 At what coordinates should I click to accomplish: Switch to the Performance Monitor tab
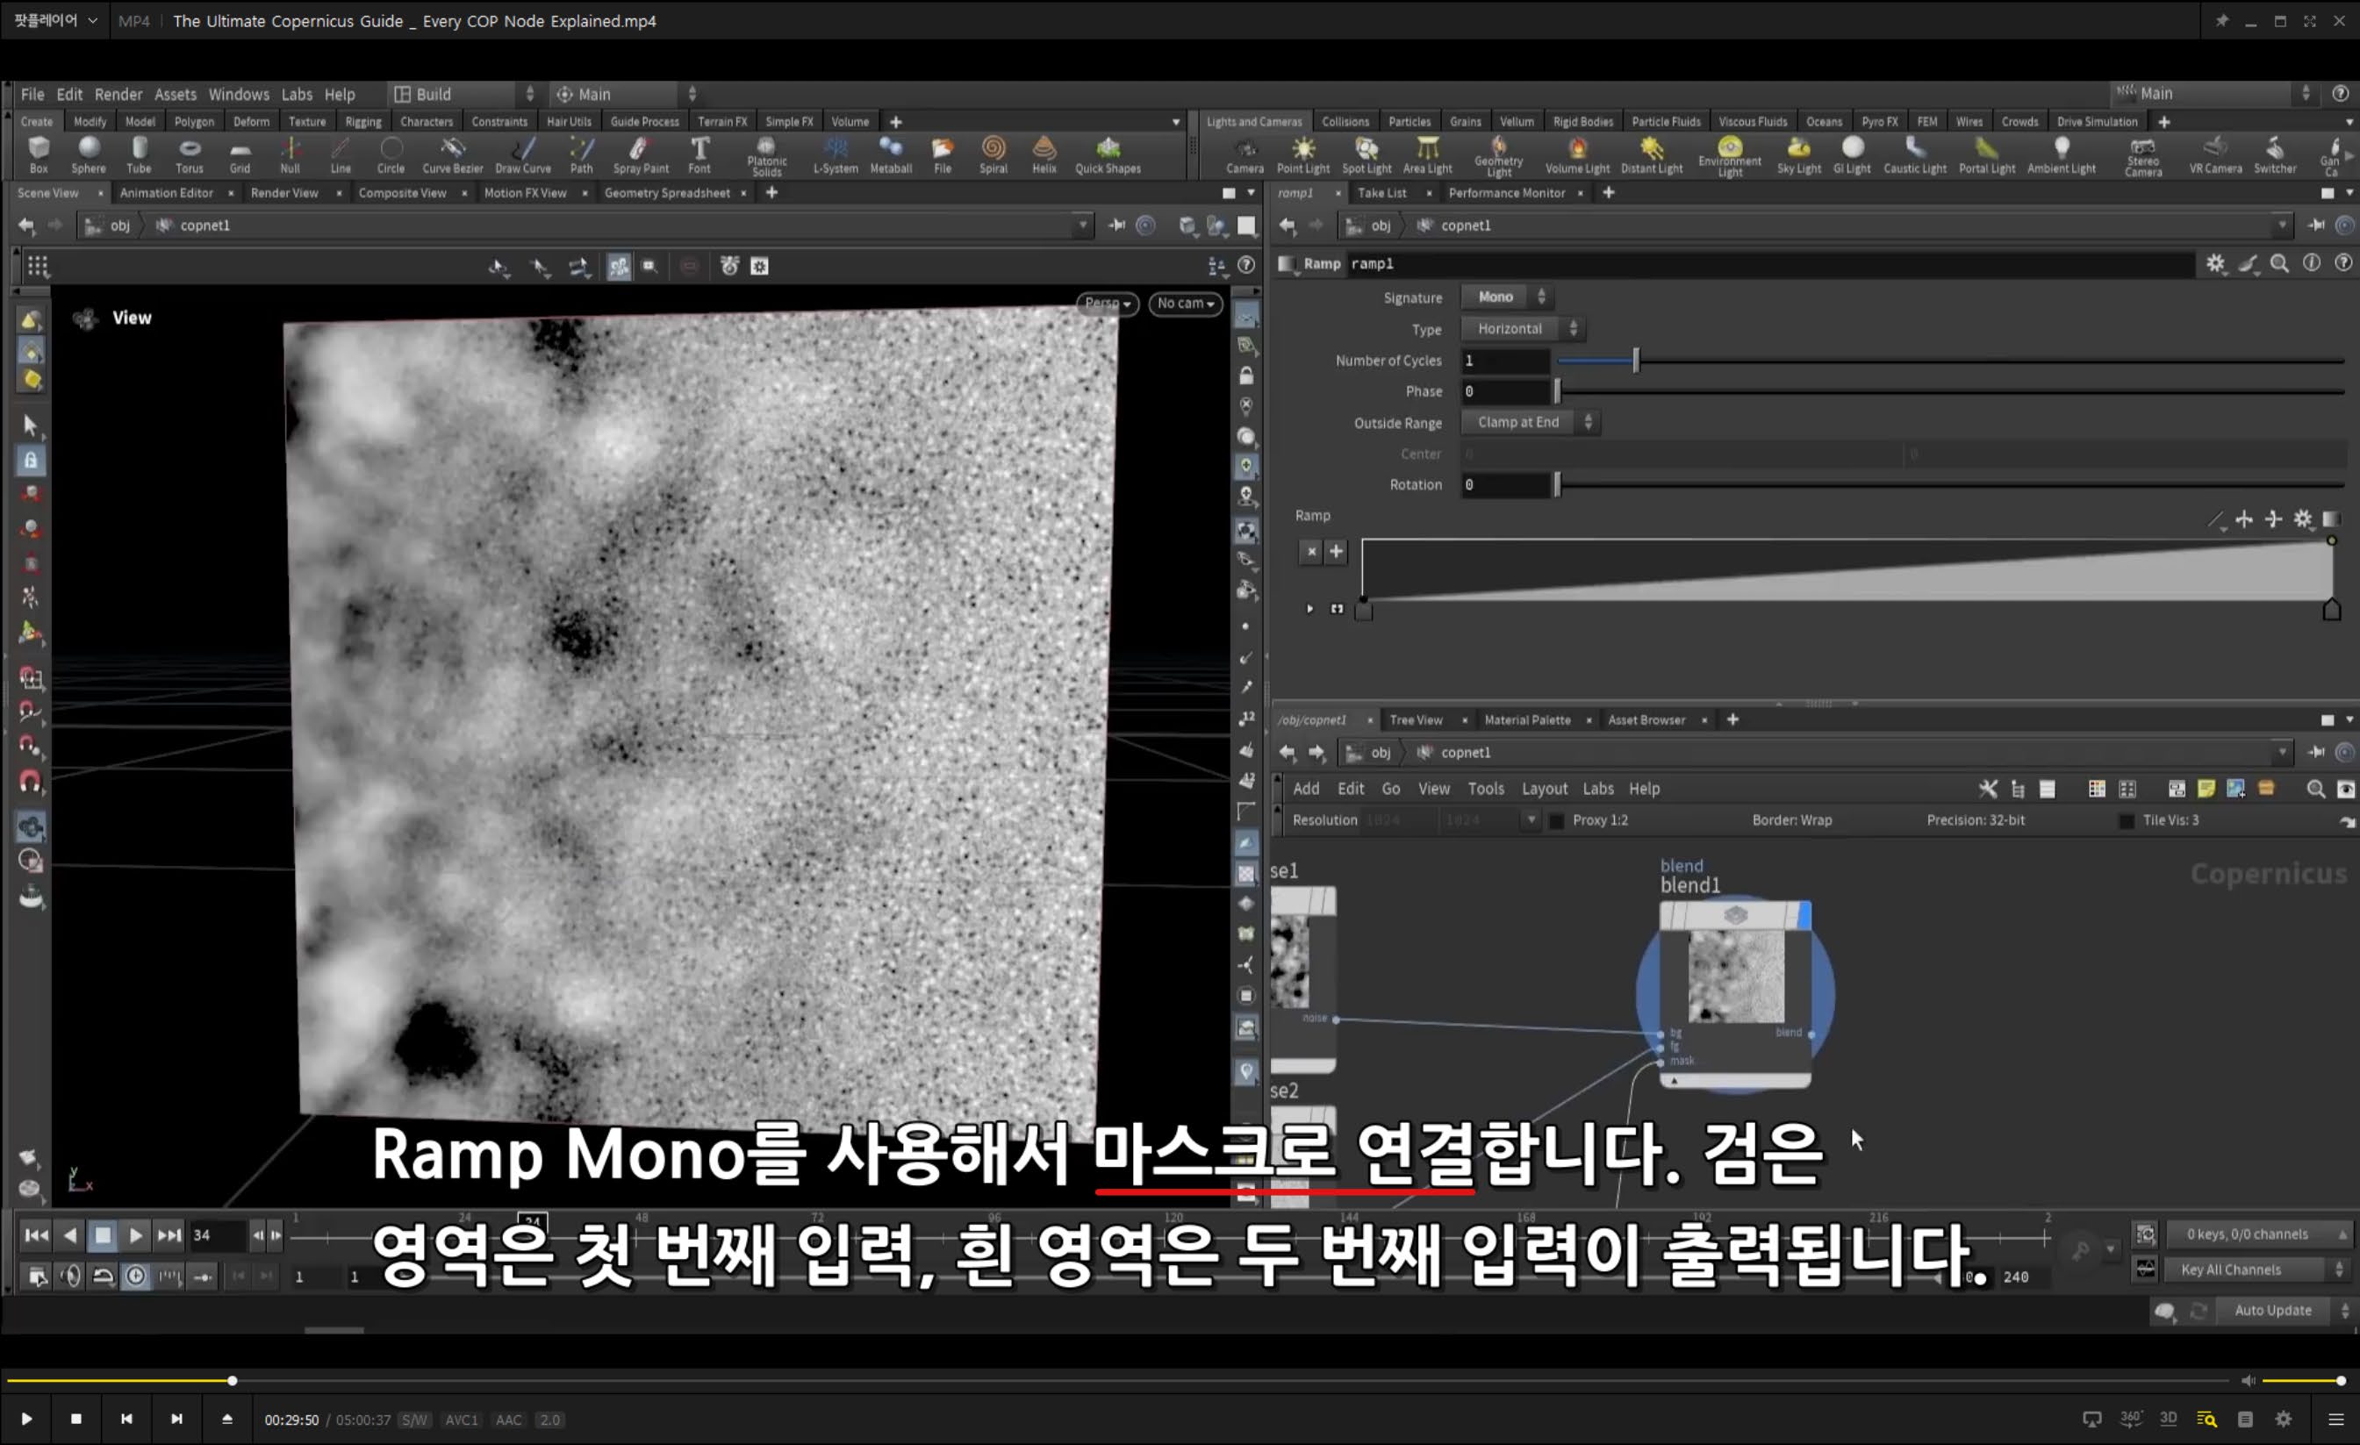(x=1506, y=192)
